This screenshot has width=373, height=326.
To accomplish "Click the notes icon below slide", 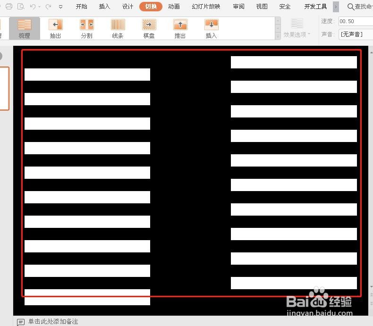I will (21, 322).
